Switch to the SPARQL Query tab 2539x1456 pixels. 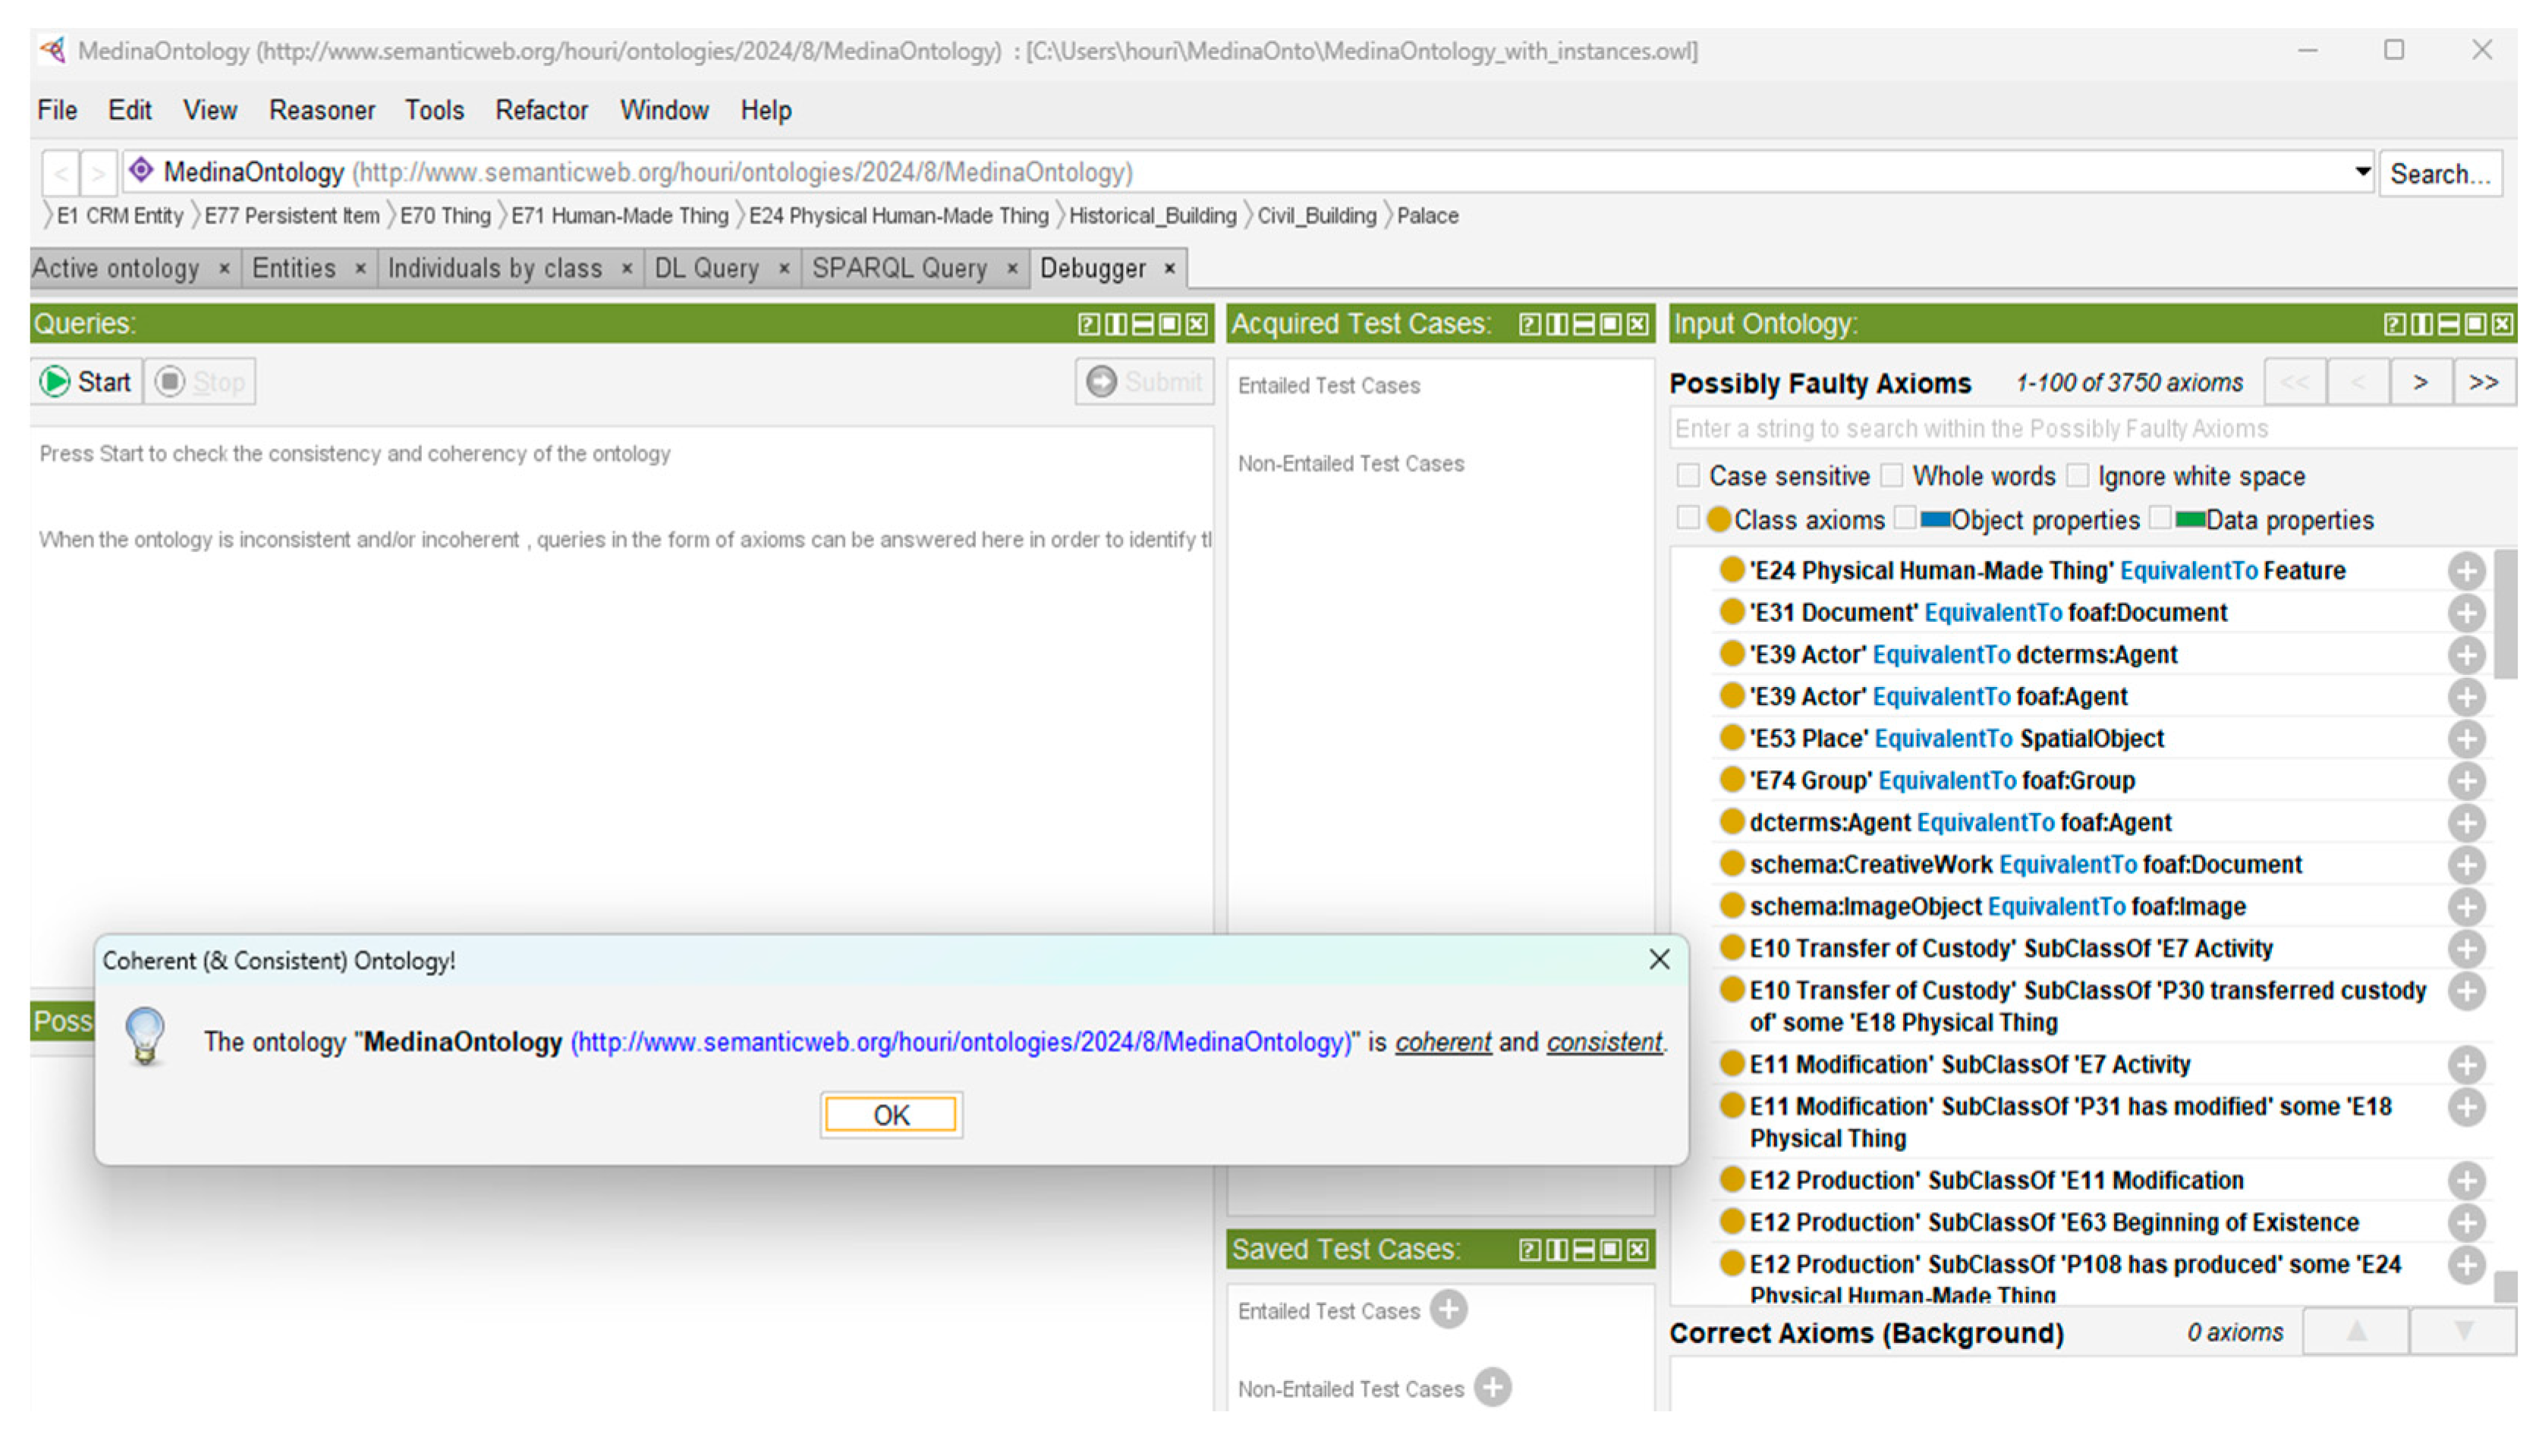[x=898, y=269]
